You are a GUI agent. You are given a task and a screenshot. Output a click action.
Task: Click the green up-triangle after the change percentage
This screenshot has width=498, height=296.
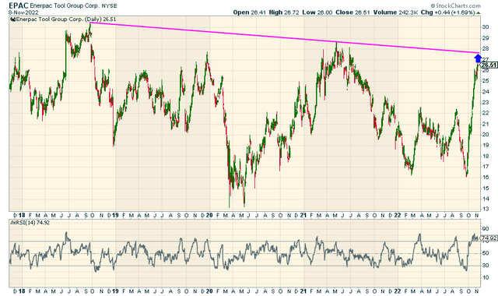479,12
